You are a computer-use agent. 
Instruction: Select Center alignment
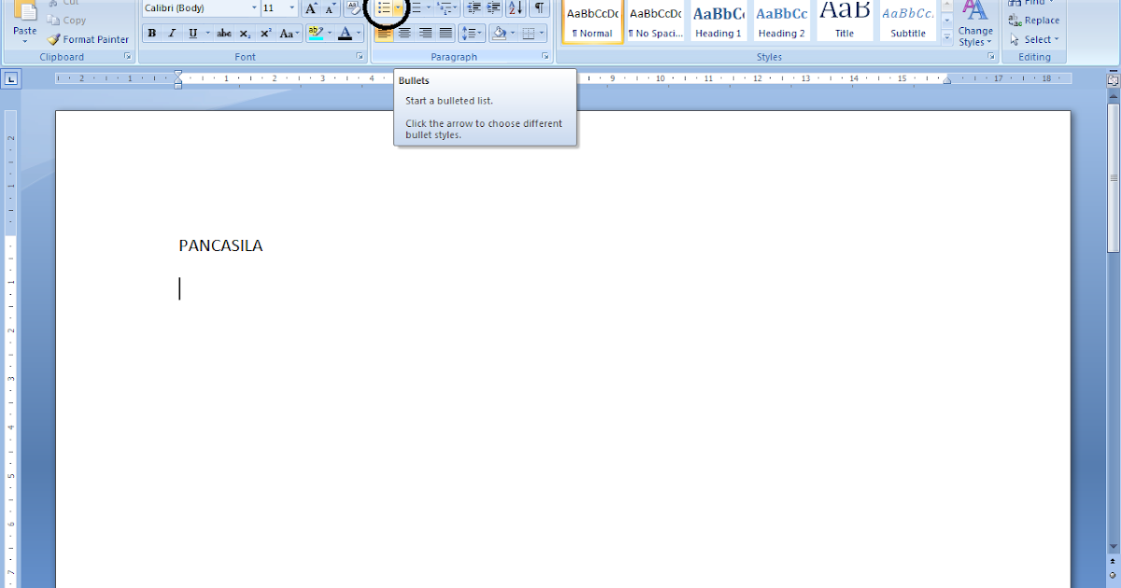tap(404, 34)
